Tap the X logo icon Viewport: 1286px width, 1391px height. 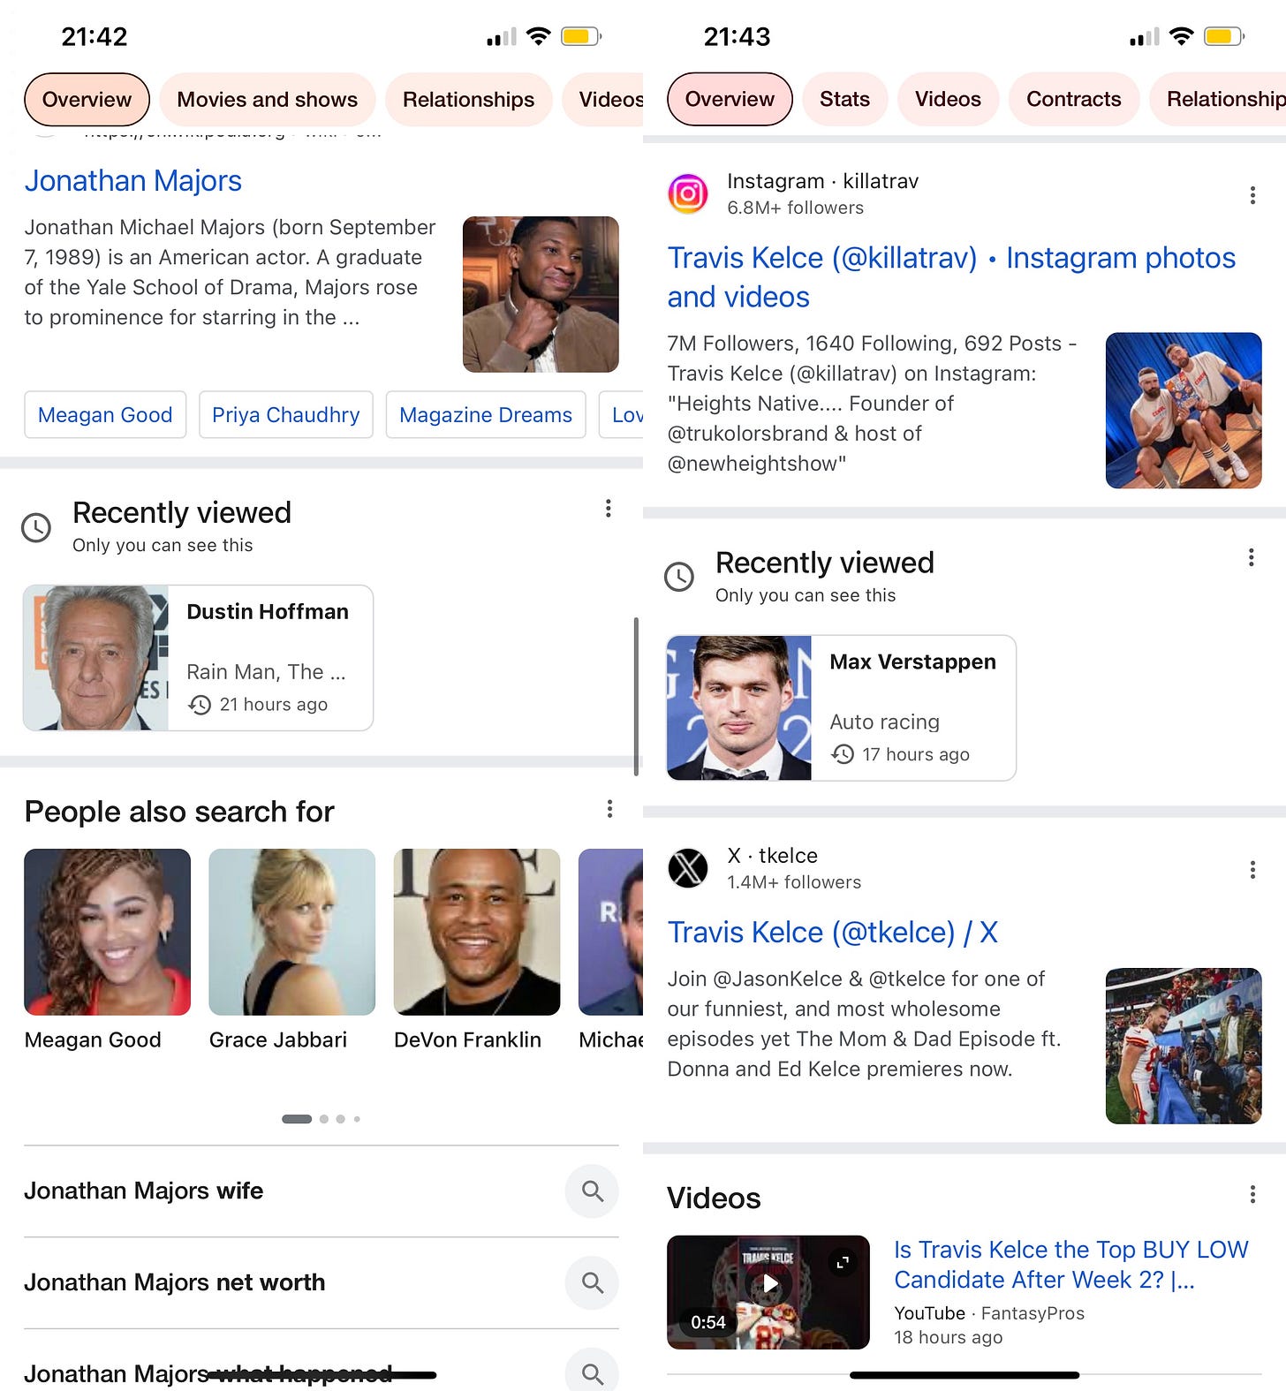(x=688, y=868)
